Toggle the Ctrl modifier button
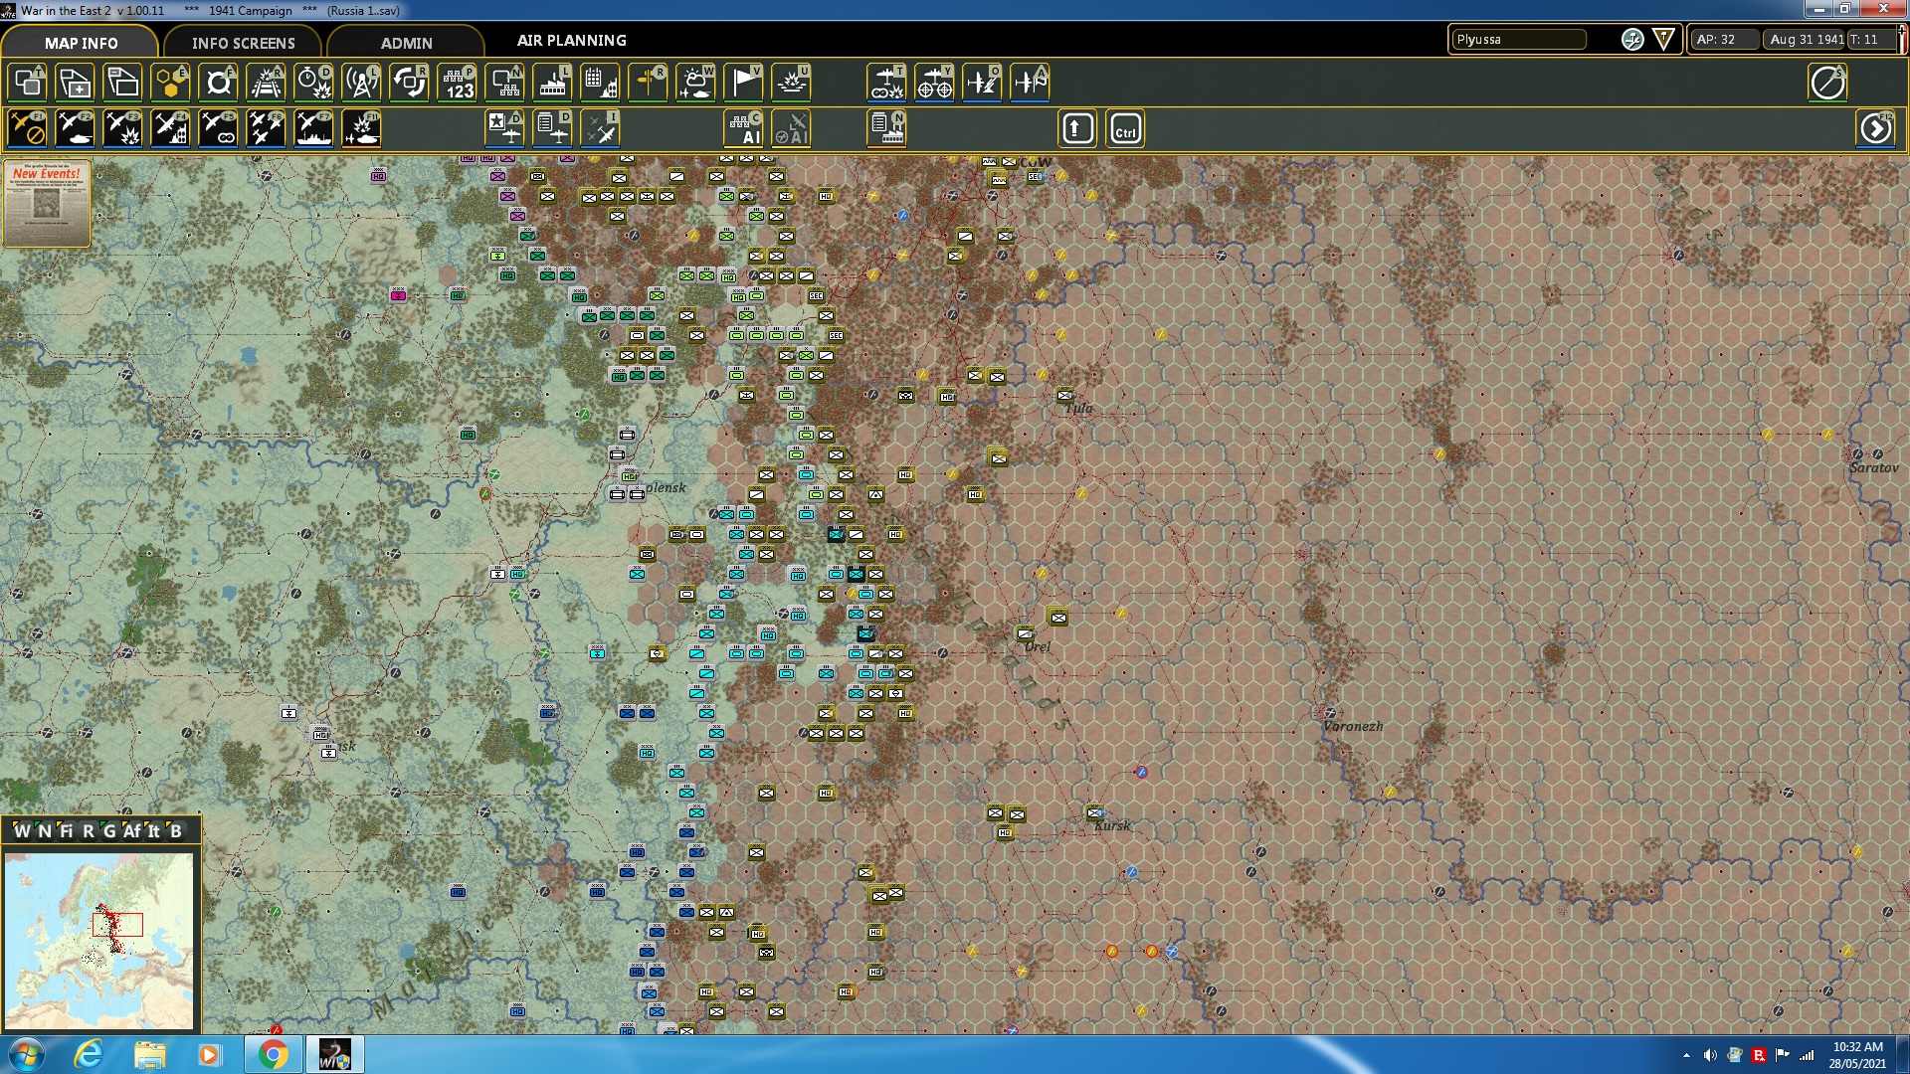Image resolution: width=1910 pixels, height=1074 pixels. click(x=1124, y=128)
